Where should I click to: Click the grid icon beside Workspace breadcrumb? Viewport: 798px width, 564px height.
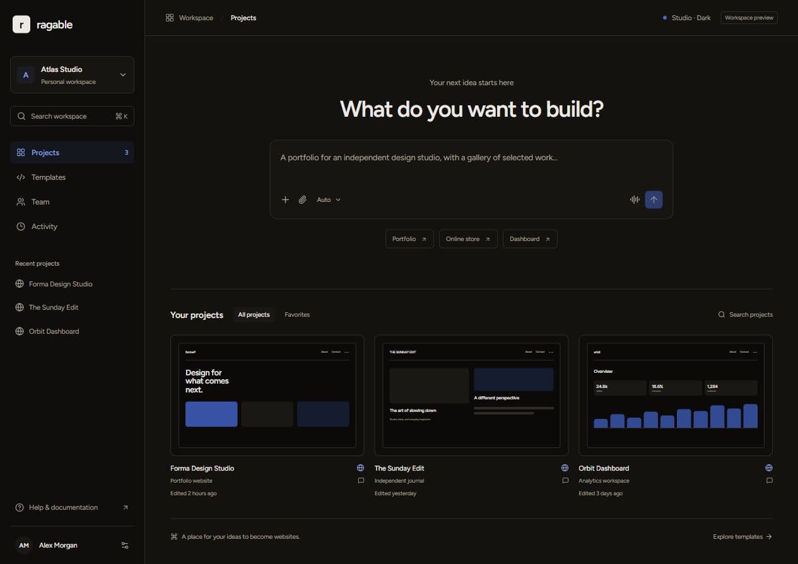coord(170,18)
